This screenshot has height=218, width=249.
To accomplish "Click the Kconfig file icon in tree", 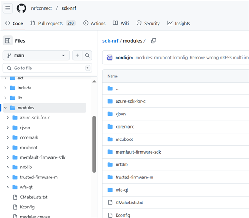I will [15, 207].
